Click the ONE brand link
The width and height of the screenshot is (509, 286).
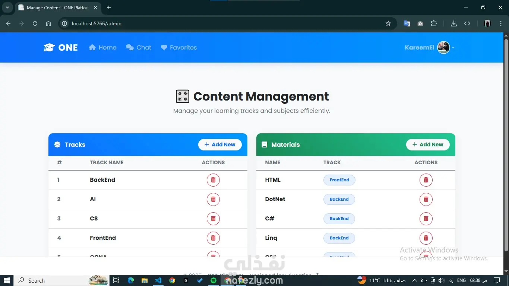point(61,48)
